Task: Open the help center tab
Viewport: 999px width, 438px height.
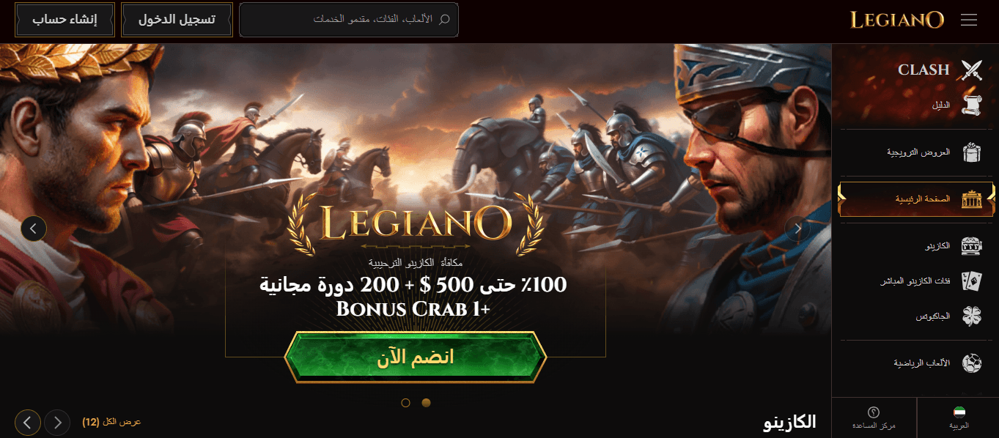Action: click(874, 417)
